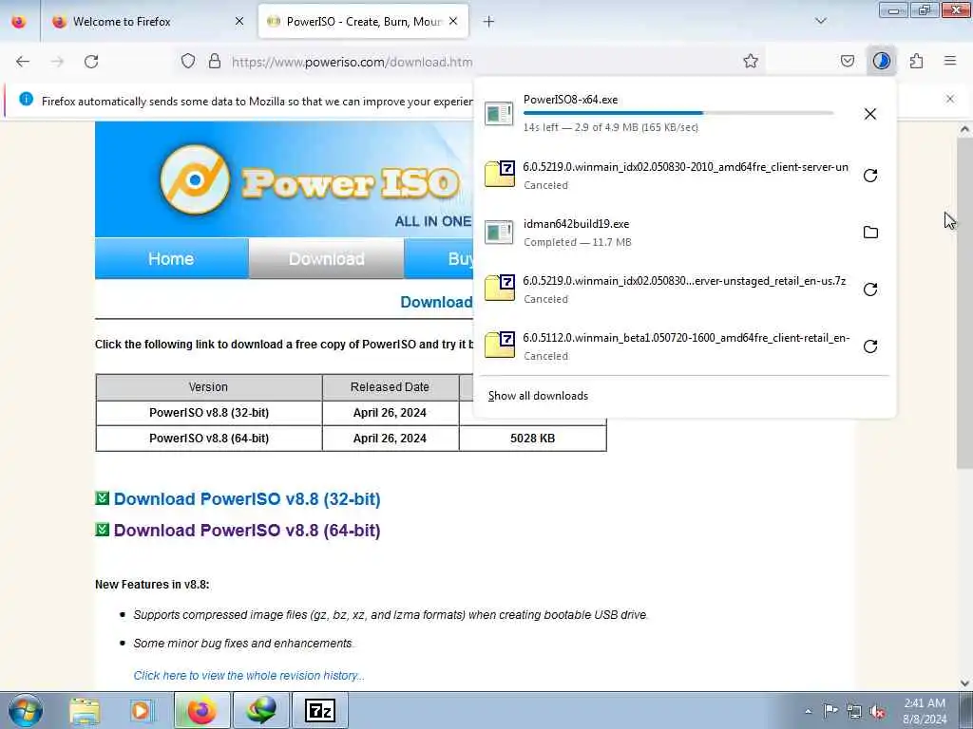The height and width of the screenshot is (729, 973).
Task: Open the Save to Pocket icon
Action: [x=847, y=61]
